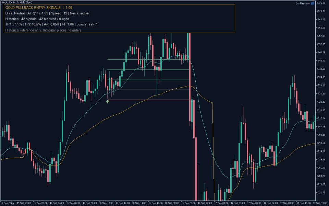Click the 4303.16 price axis label
Viewport: 329px width, 206px height.
(321, 135)
